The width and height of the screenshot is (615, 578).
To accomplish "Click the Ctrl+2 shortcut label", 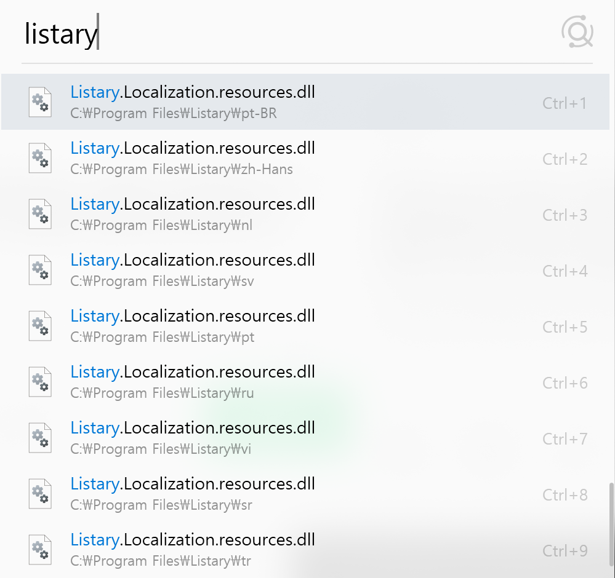I will click(565, 159).
